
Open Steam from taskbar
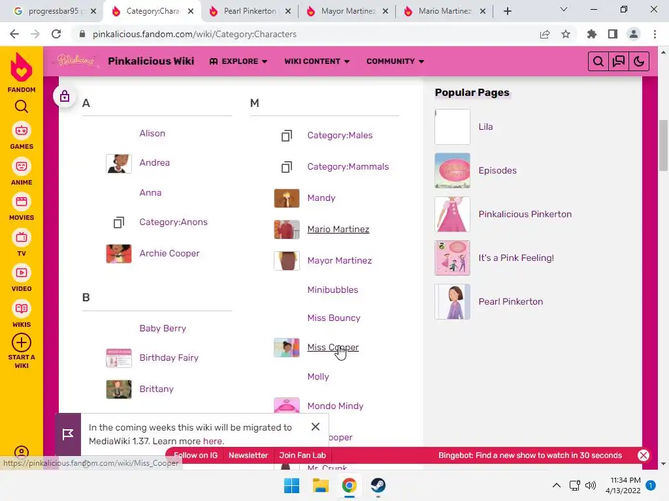pyautogui.click(x=378, y=485)
